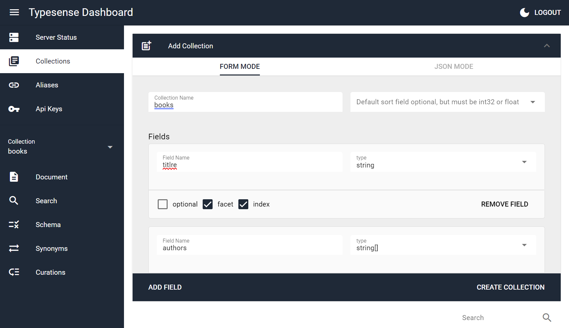
Task: Uncheck the index checkbox
Action: click(x=243, y=204)
